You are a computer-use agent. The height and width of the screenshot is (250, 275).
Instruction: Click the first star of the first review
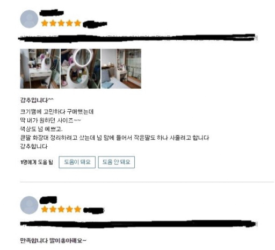[x=45, y=23]
